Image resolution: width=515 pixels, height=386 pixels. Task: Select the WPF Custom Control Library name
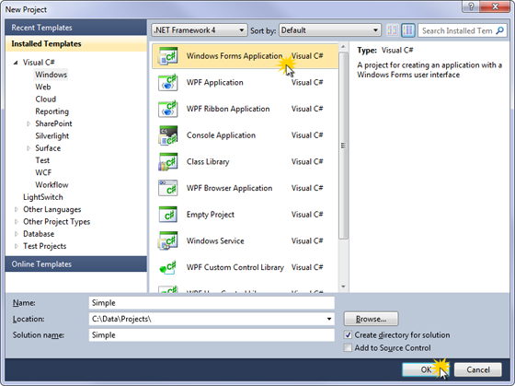235,267
